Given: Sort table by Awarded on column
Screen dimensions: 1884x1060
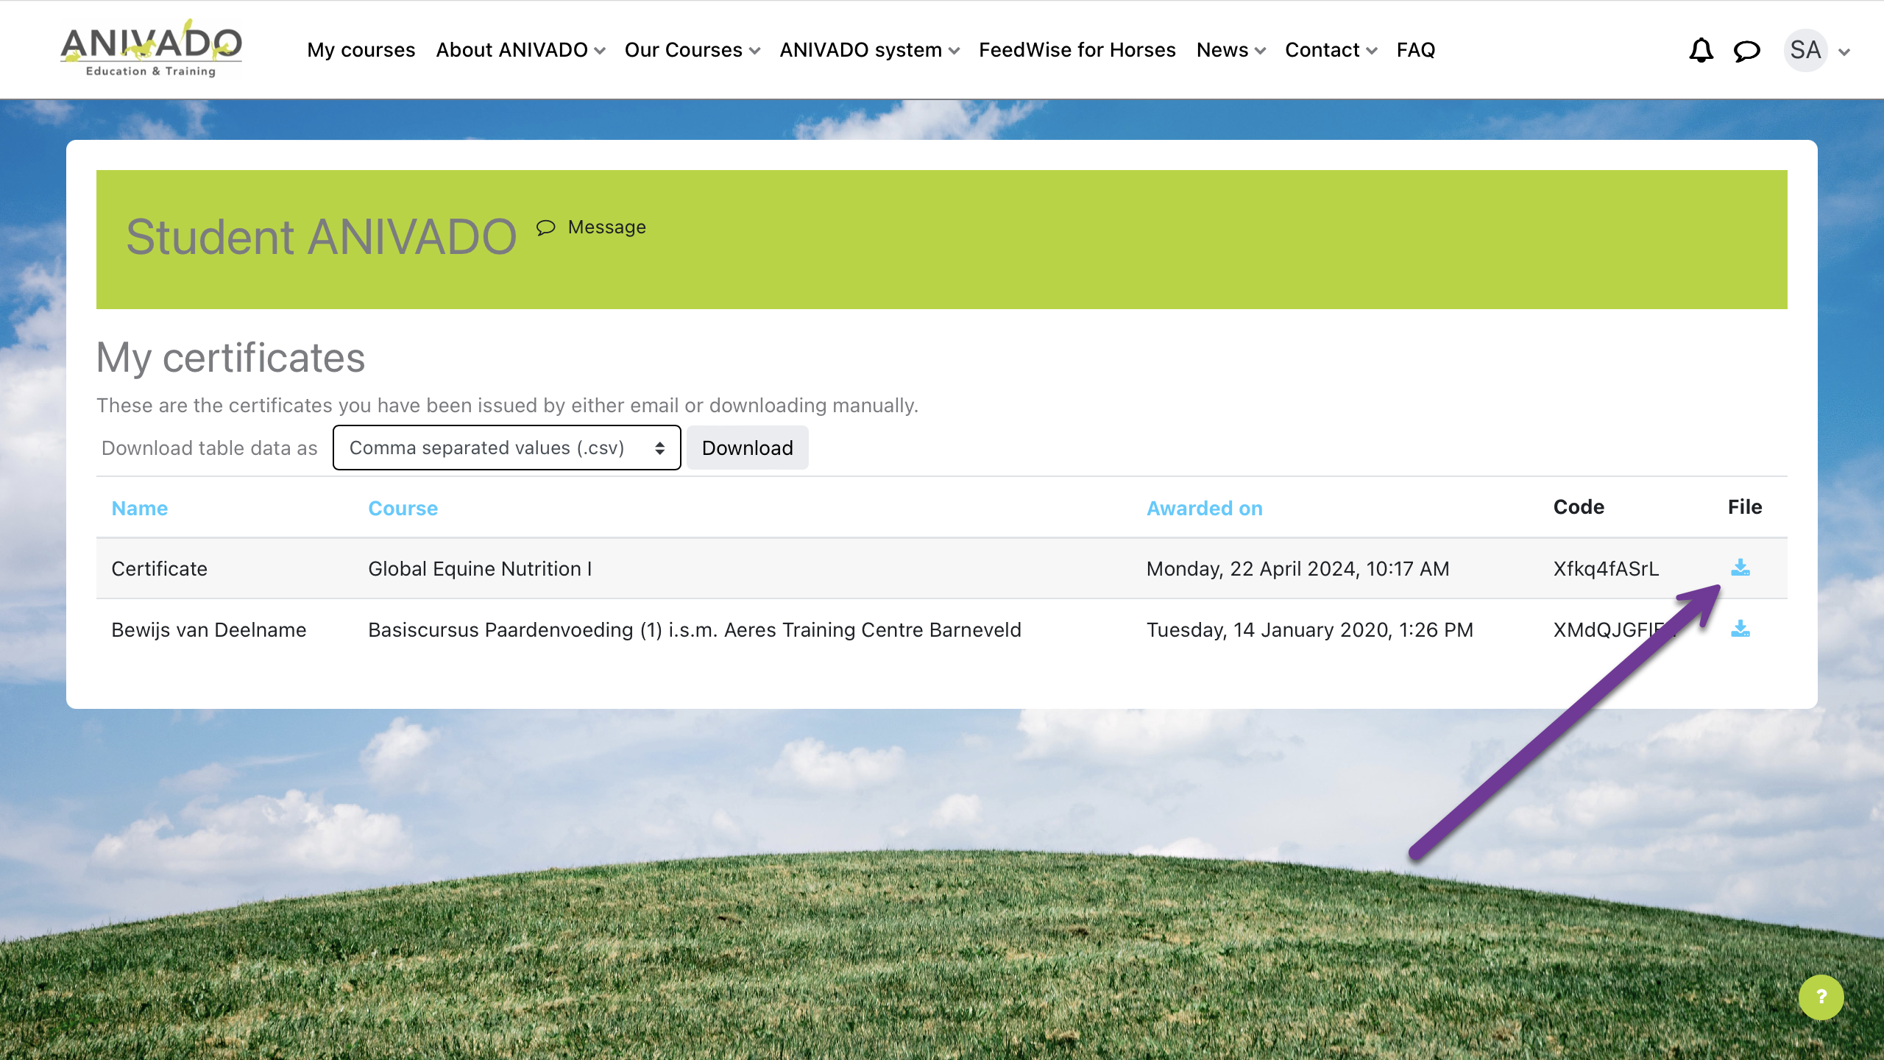Looking at the screenshot, I should (1204, 508).
